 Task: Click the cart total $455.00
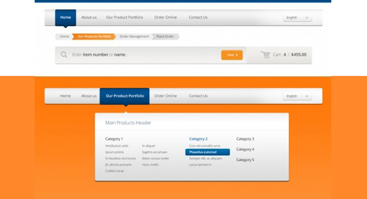(299, 54)
